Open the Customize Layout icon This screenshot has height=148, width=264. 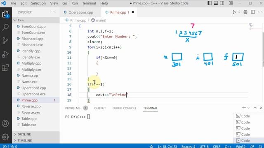[x=231, y=3]
